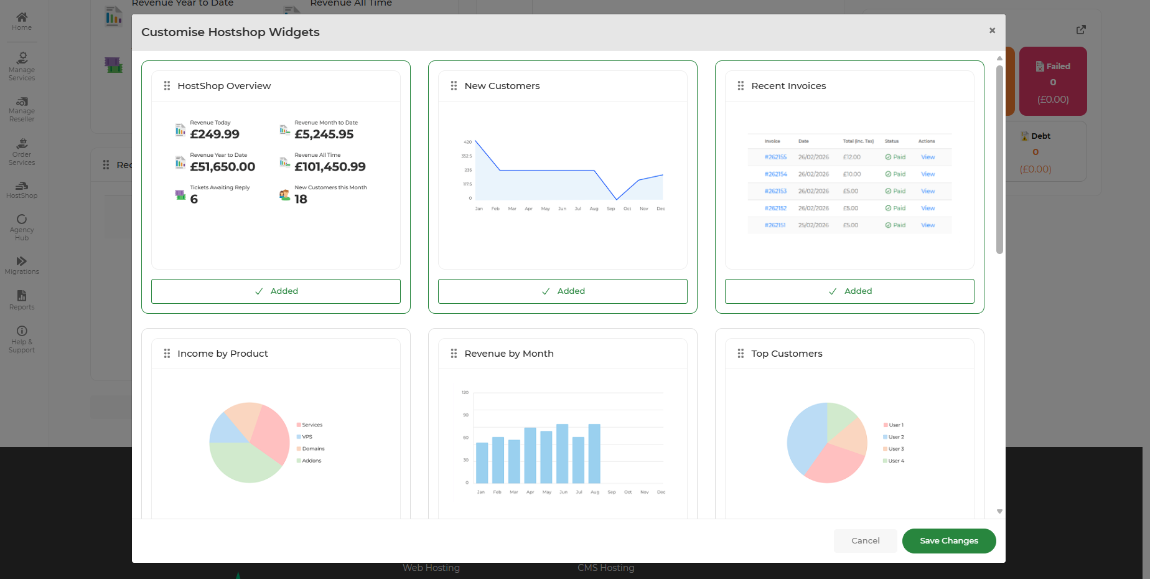The width and height of the screenshot is (1150, 579).
Task: Open Migrations in the sidebar
Action: click(22, 265)
